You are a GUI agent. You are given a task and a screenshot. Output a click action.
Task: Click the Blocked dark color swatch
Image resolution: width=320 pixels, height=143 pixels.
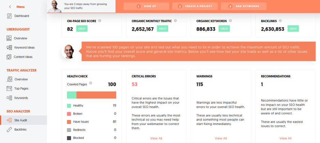69,138
